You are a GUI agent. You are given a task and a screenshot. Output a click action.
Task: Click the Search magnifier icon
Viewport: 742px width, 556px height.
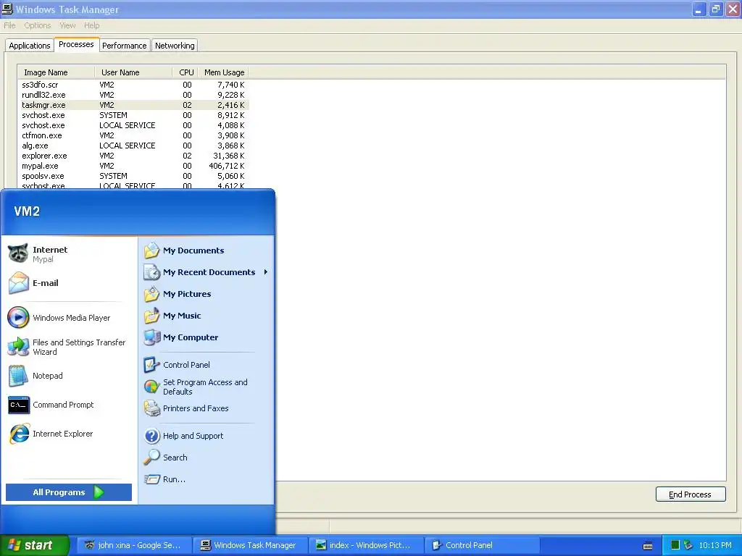point(152,458)
